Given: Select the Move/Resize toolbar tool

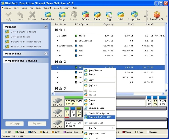Looking at the screenshot, I should [48, 16].
